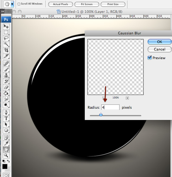This screenshot has height=177, width=172.
Task: Select the Move tool
Action: tap(6, 26)
